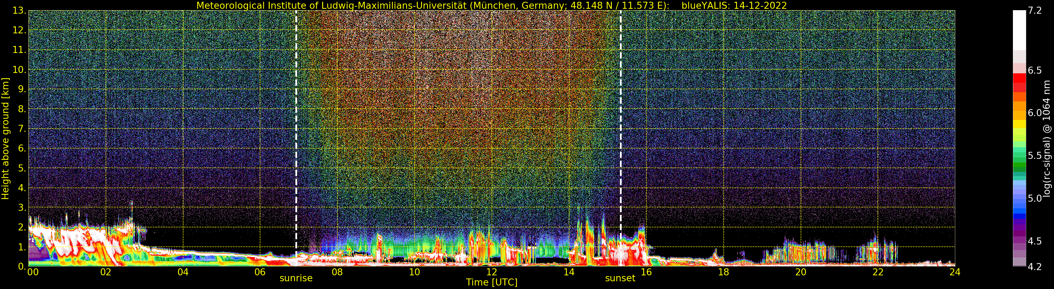Click the '8.' height axis tick label

(x=22, y=109)
